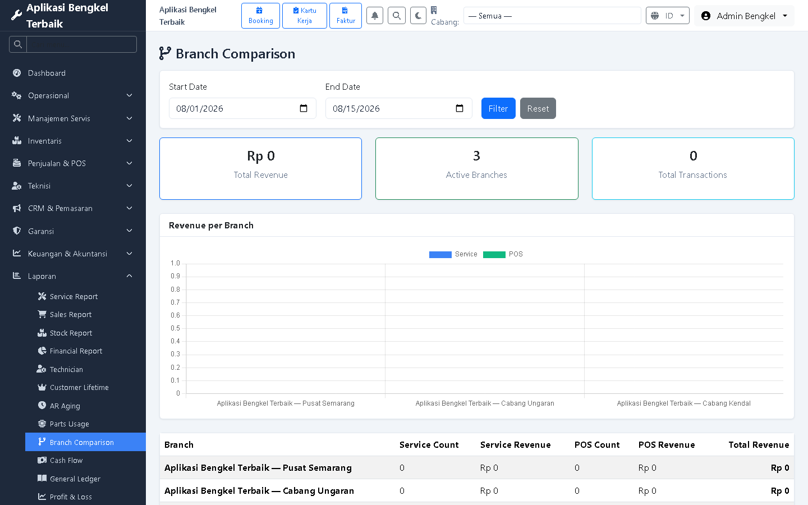Viewport: 808px width, 505px height.
Task: Toggle dark mode moon icon
Action: pos(419,16)
